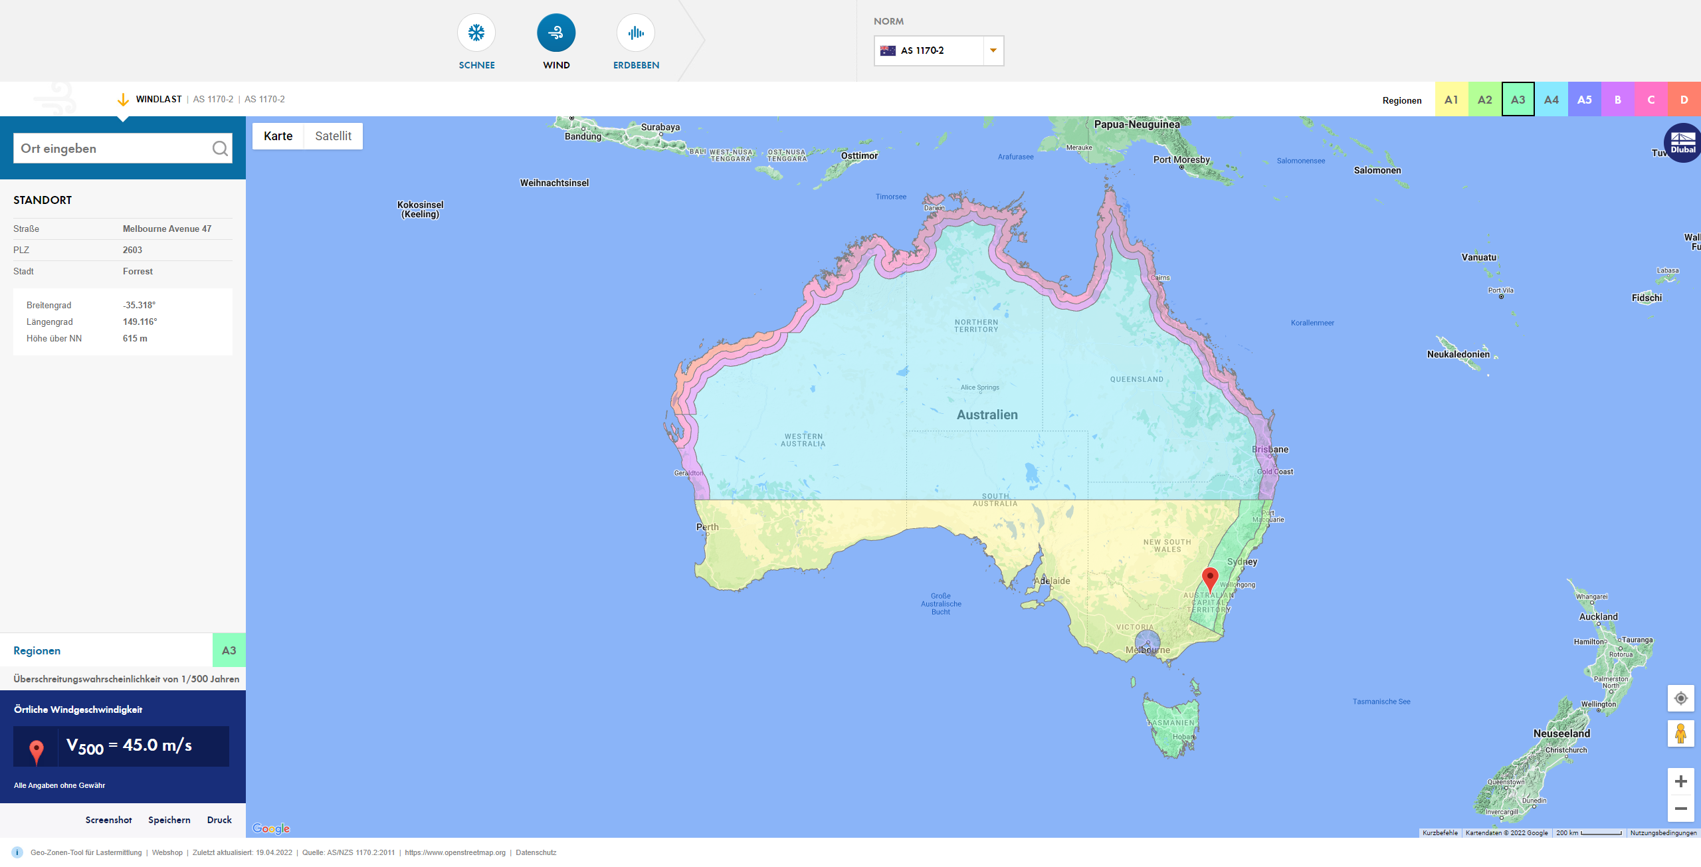
Task: Switch to the Karte map view
Action: coord(278,136)
